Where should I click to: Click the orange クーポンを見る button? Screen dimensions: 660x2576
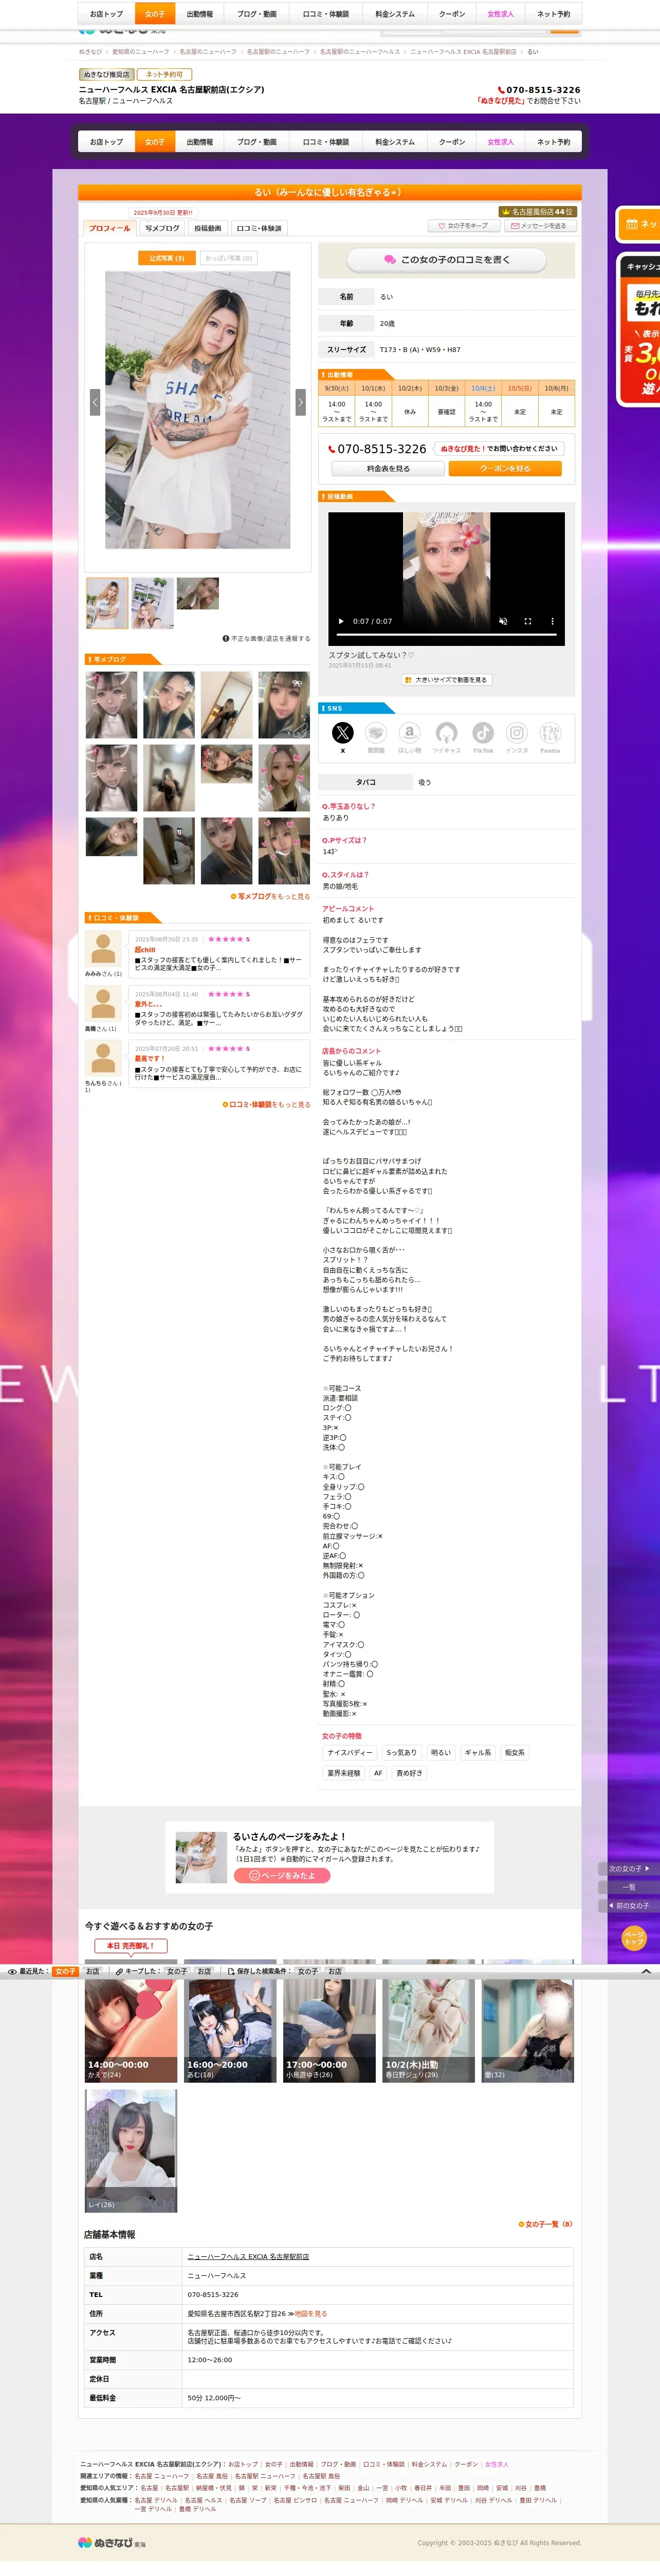(x=505, y=469)
